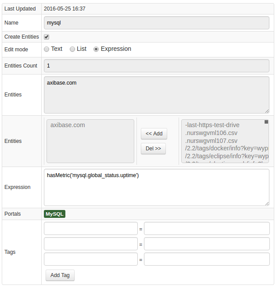The width and height of the screenshot is (276, 288).
Task: Open the MySQL portal badge
Action: [54, 214]
